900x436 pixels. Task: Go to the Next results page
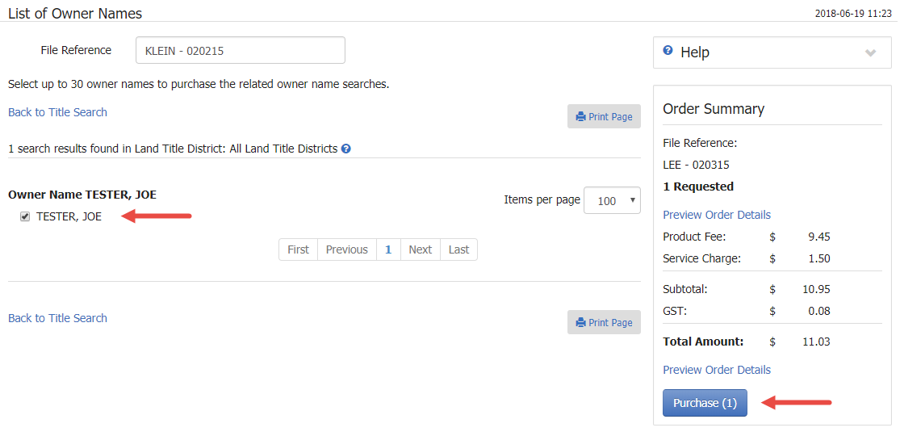tap(421, 249)
